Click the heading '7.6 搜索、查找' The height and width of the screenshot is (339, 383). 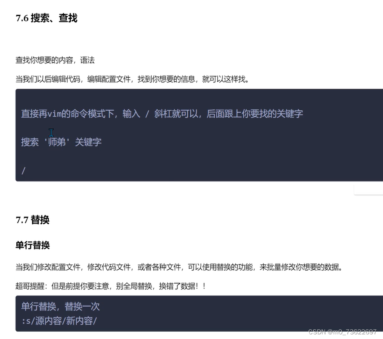click(x=46, y=18)
